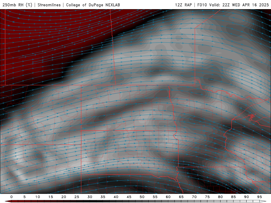
Task: Click the color scale label "15"
Action: (50, 197)
